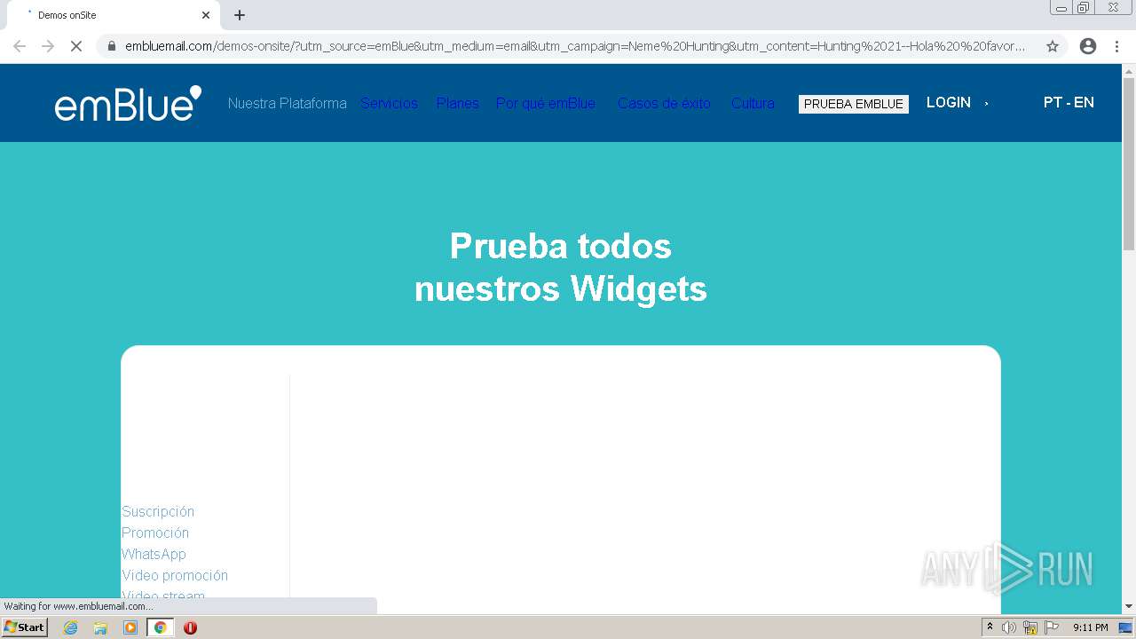Open media player from the taskbar

(130, 627)
